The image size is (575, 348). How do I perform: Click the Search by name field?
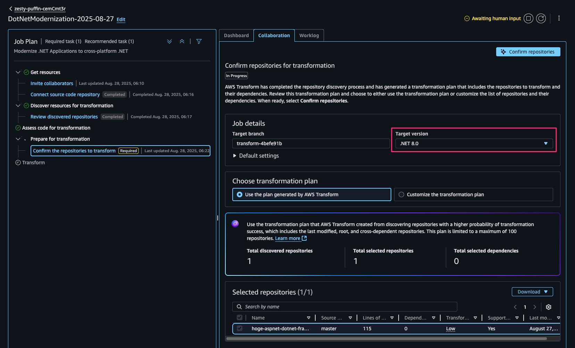pos(344,307)
